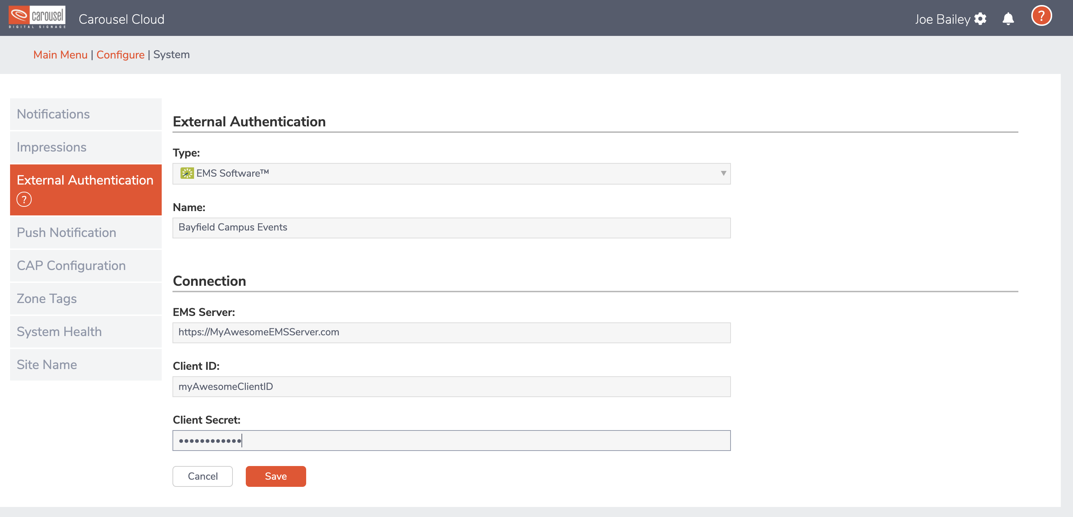Select the External Authentication section
Image resolution: width=1073 pixels, height=517 pixels.
[x=86, y=190]
